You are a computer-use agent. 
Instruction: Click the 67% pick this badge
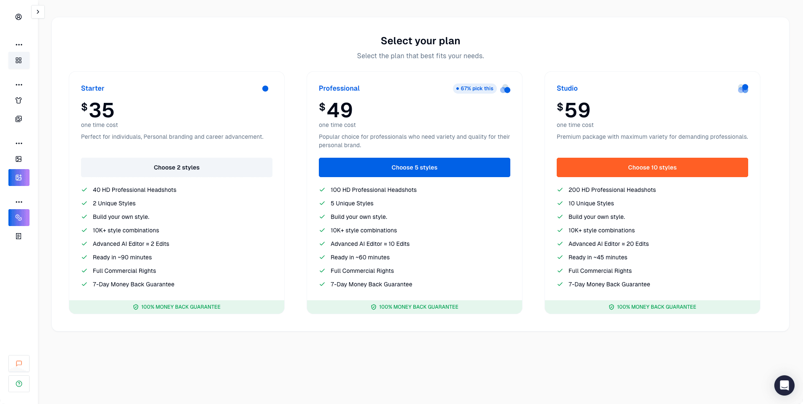pos(474,89)
